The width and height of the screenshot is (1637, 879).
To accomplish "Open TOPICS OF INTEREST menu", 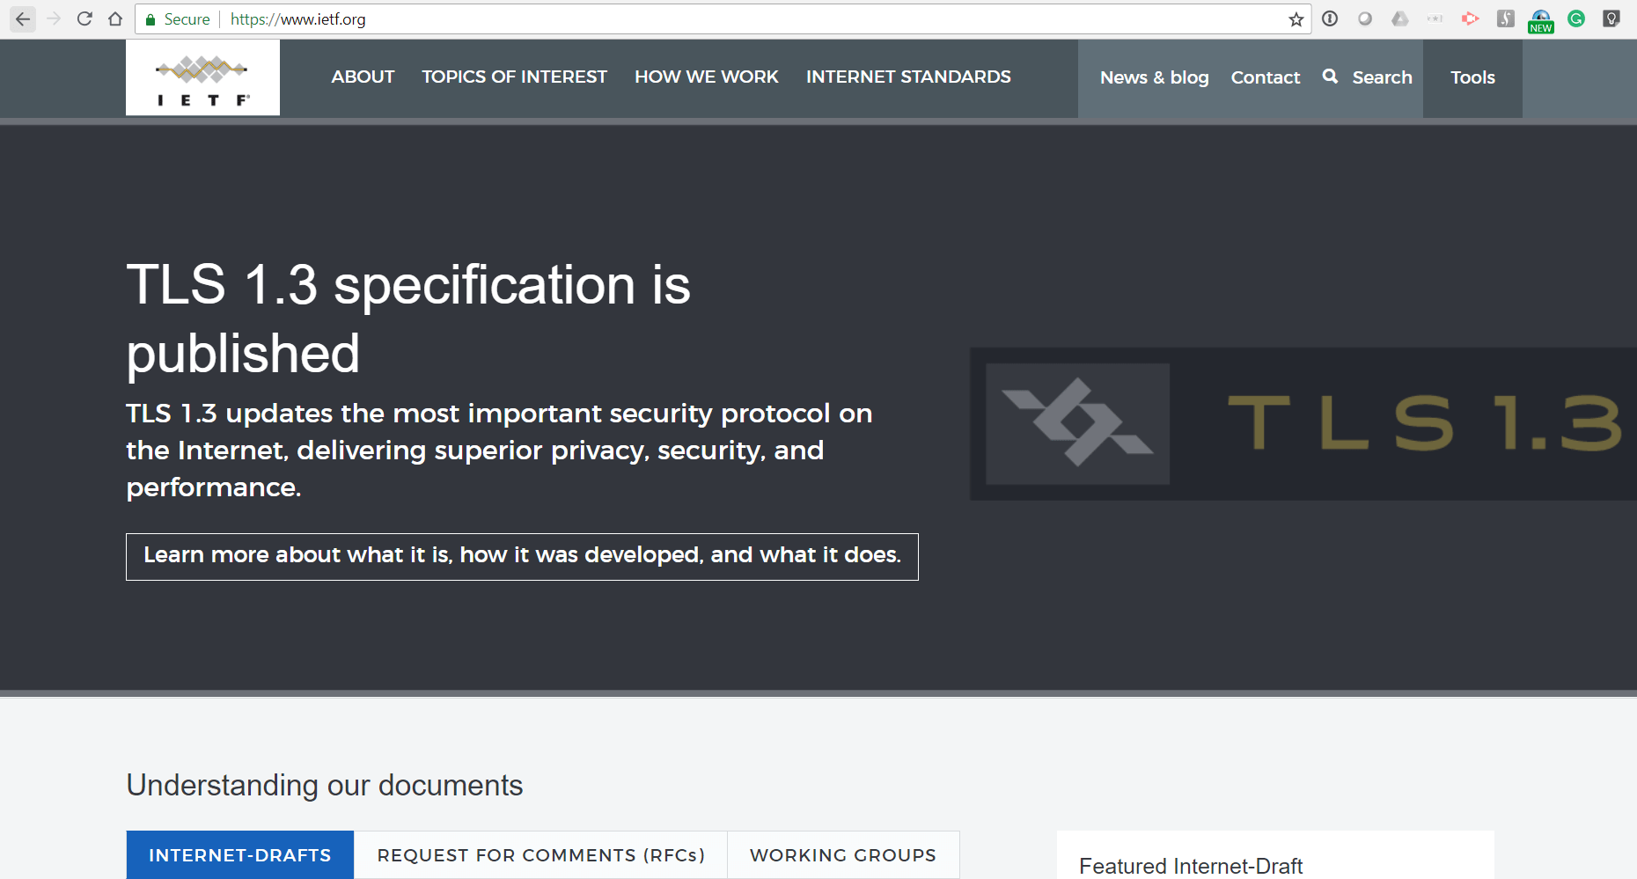I will 514,77.
